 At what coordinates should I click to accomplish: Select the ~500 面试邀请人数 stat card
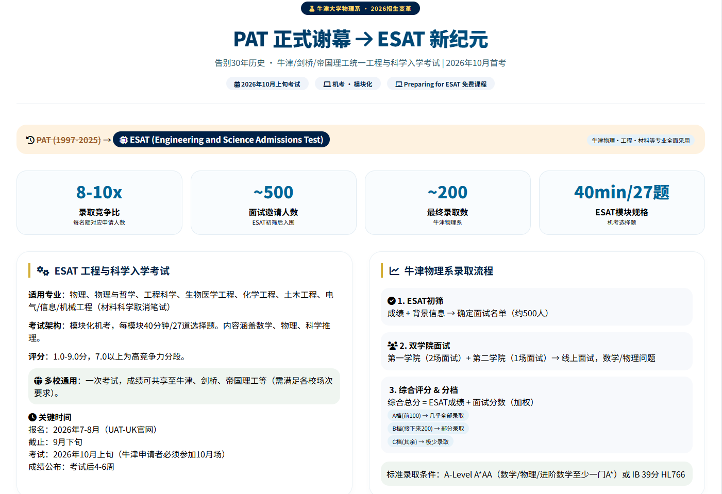pyautogui.click(x=273, y=203)
